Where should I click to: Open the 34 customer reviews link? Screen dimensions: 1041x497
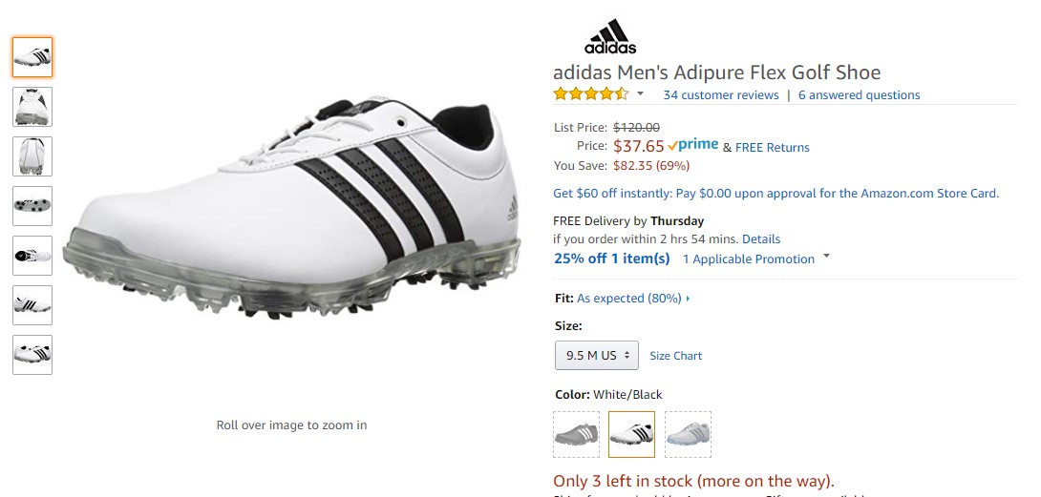[721, 95]
